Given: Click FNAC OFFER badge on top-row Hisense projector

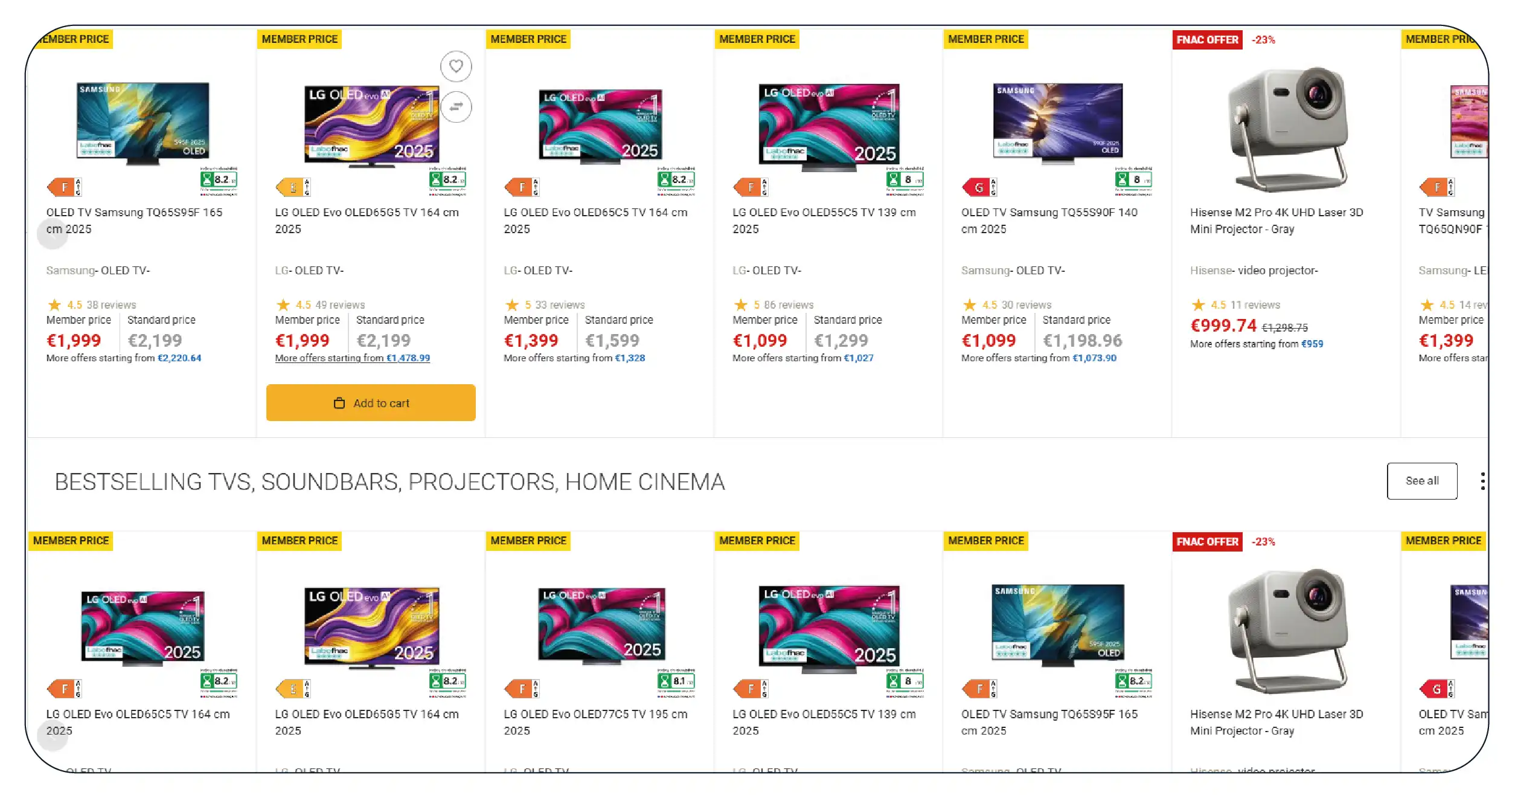Looking at the screenshot, I should click(x=1206, y=40).
